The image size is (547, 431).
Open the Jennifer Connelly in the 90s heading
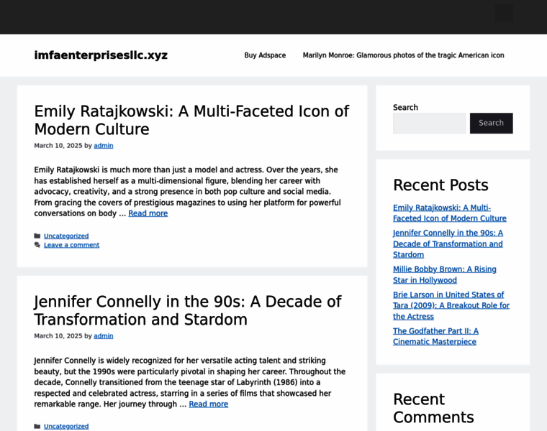[x=188, y=310]
